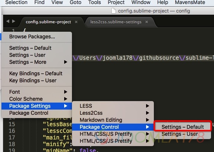The width and height of the screenshot is (214, 152).
Task: Click arrow beside Color Scheme
Action: (66, 99)
